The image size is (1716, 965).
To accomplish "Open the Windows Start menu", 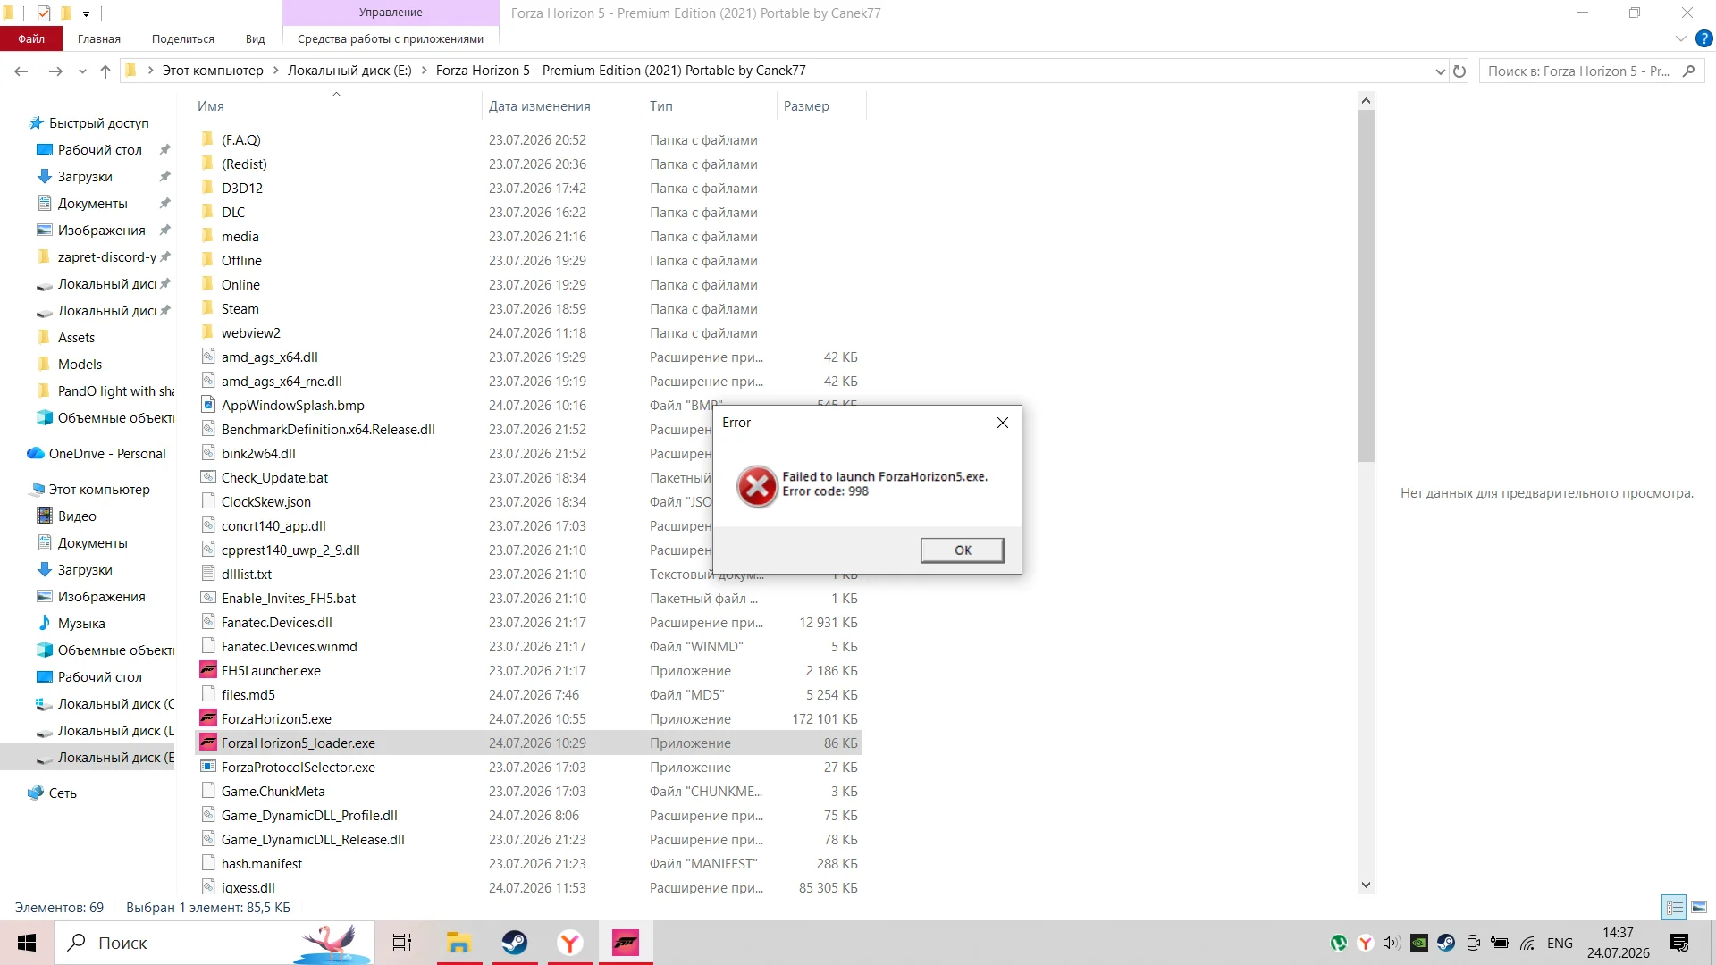I will [27, 943].
